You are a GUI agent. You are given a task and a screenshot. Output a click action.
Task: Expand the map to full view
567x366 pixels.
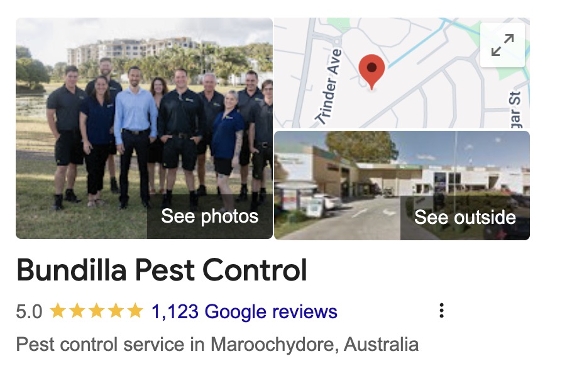pos(502,45)
